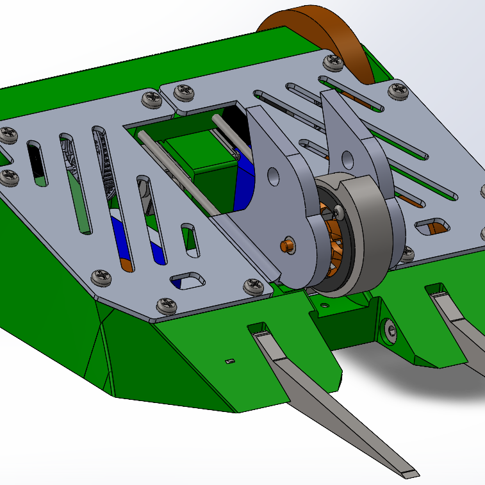
Task: Pick the orange pin on the support arm
Action: (288, 245)
